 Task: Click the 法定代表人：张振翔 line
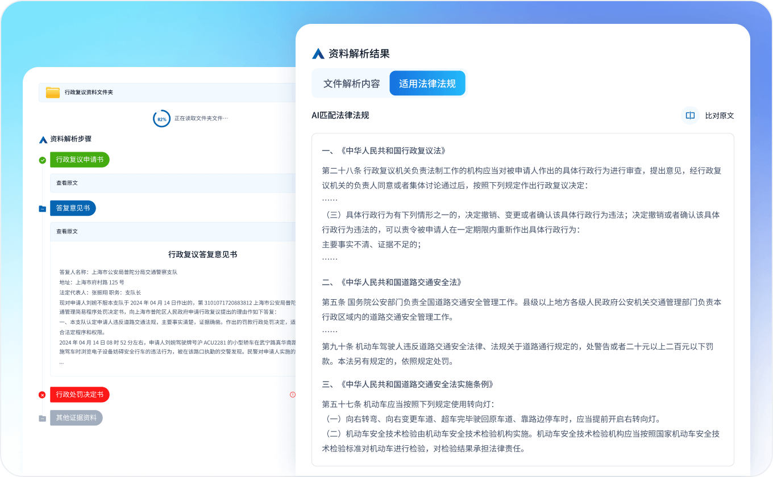[100, 292]
